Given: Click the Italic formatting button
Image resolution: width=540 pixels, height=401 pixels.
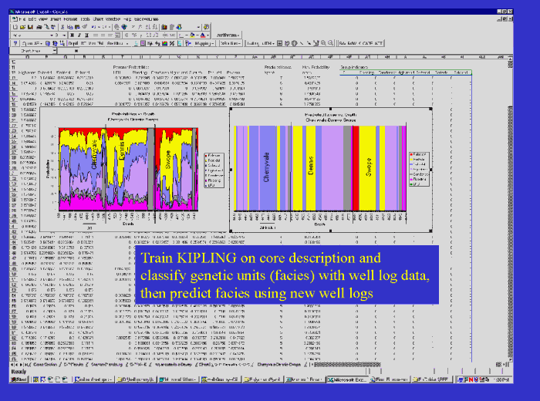Looking at the screenshot, I should 79,35.
